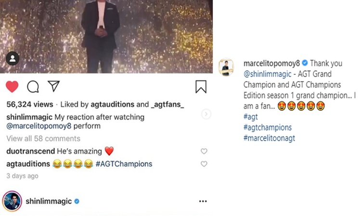Image resolution: width=361 pixels, height=216 pixels.
Task: Open the #AGTChampions hashtag in comment
Action: click(124, 164)
